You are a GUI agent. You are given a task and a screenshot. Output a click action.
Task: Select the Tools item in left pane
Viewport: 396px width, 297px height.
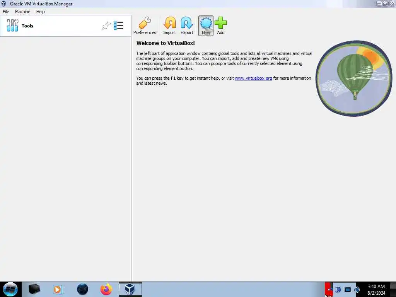click(x=66, y=26)
